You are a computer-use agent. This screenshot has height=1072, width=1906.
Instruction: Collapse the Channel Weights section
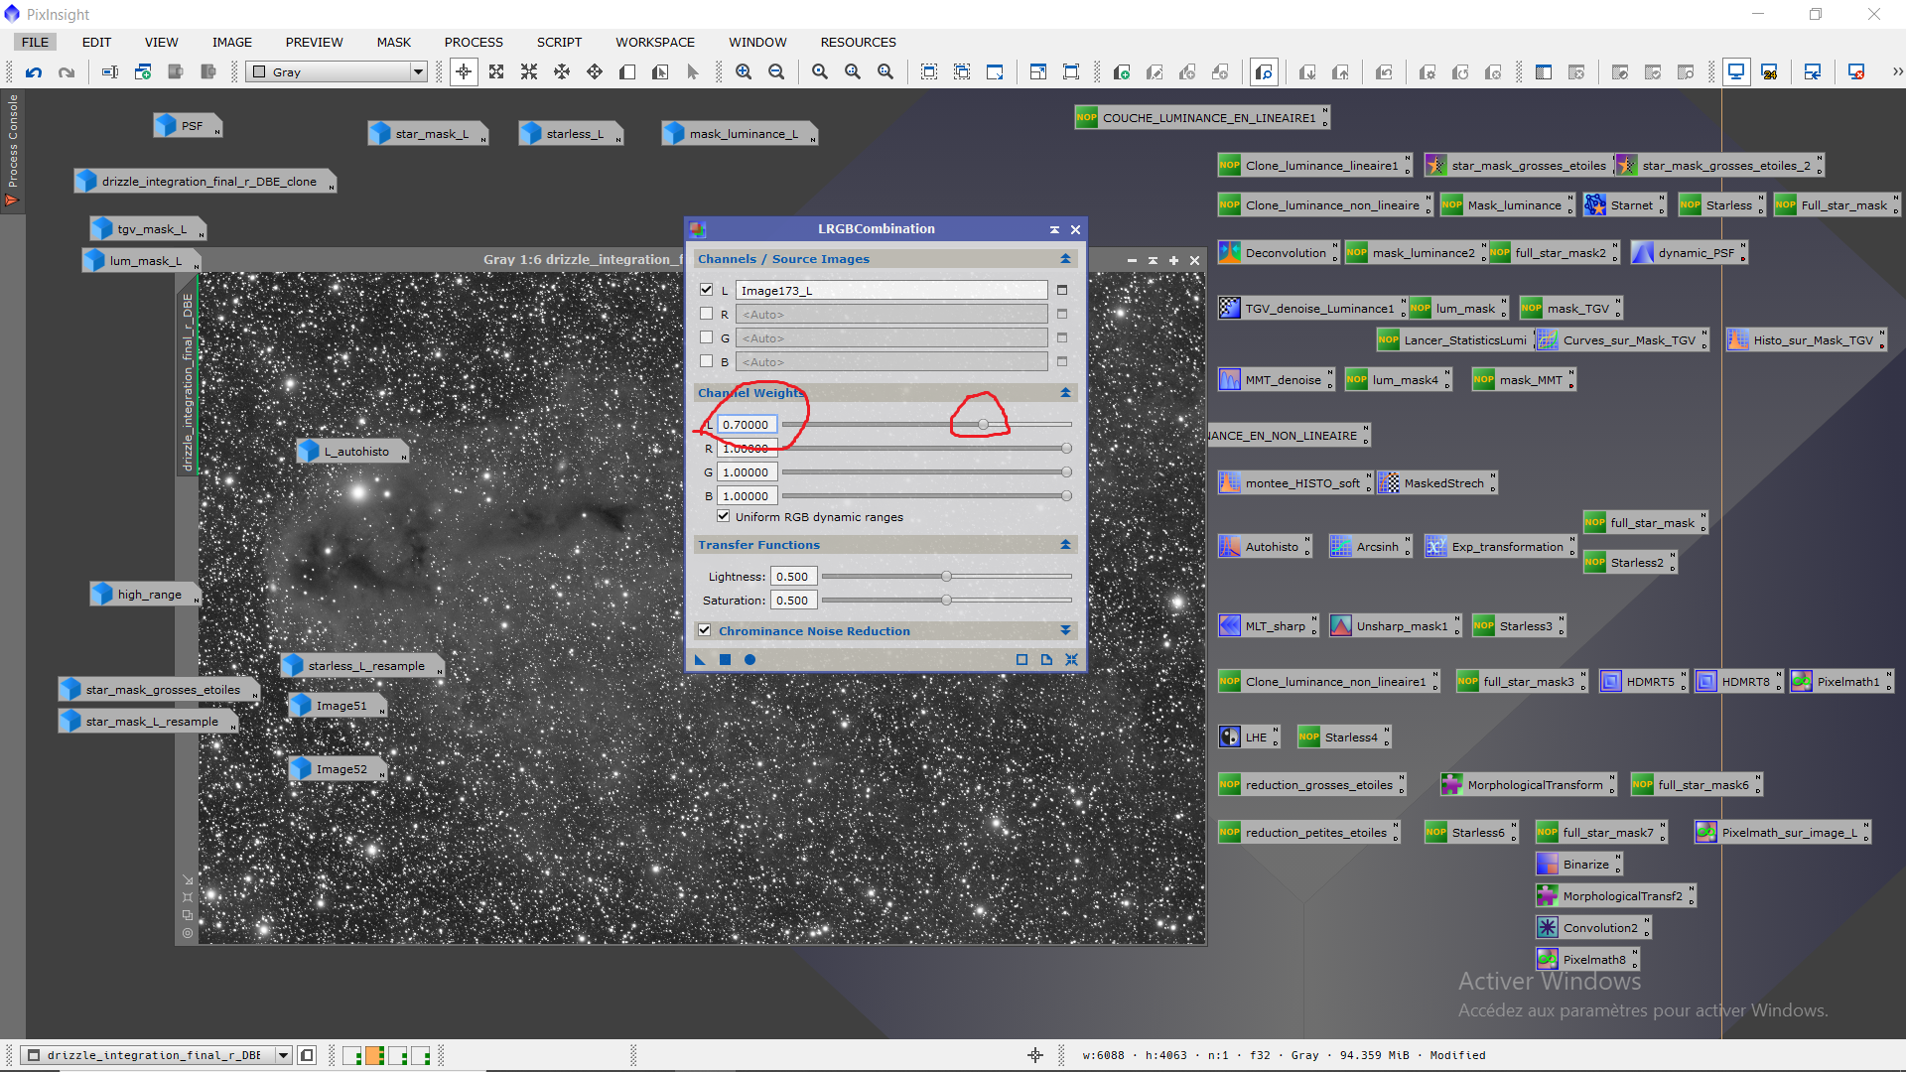pos(1065,393)
